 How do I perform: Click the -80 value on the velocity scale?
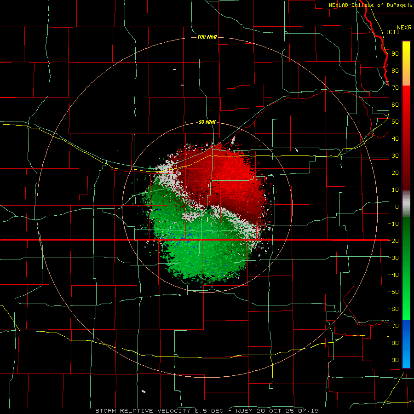pos(393,343)
